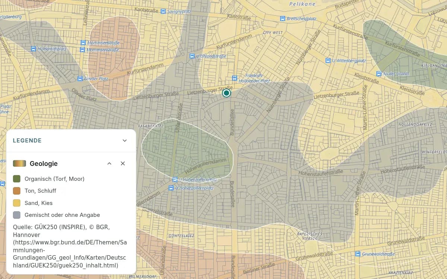The width and height of the screenshot is (447, 279).
Task: Click the Geologie layer heading
Action: [x=44, y=163]
